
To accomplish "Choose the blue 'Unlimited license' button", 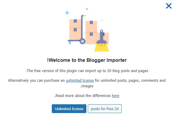I will (x=69, y=109).
